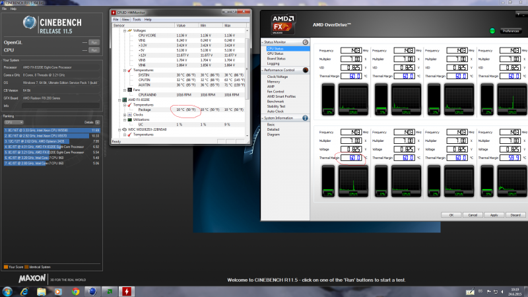Click OK in AMD OverDrive
The height and width of the screenshot is (297, 528).
point(451,215)
